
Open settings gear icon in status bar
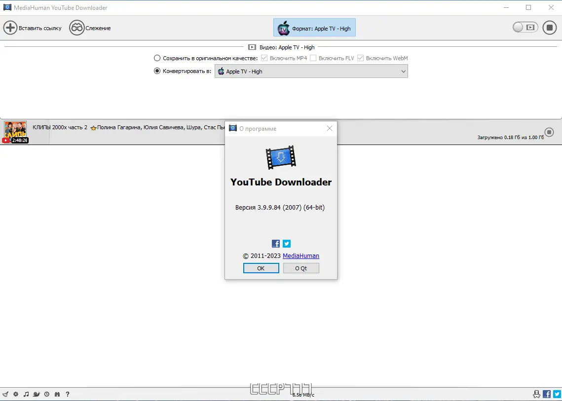pyautogui.click(x=16, y=394)
